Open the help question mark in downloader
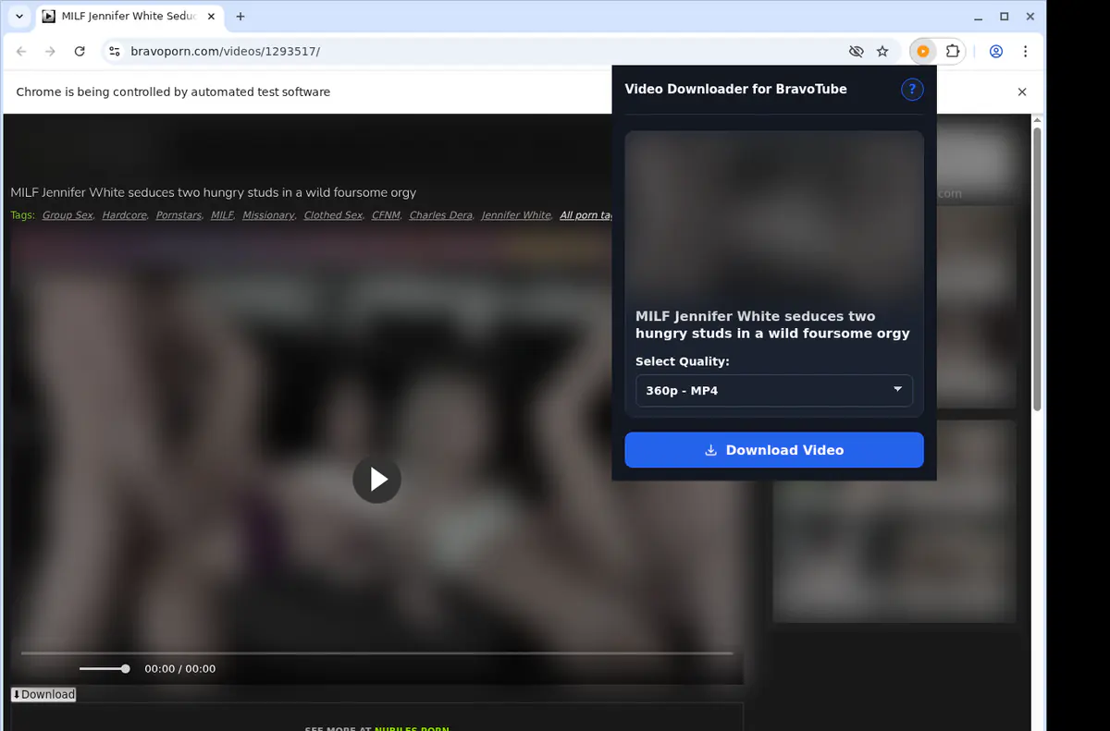Screen dimensions: 1110x731 coord(912,90)
